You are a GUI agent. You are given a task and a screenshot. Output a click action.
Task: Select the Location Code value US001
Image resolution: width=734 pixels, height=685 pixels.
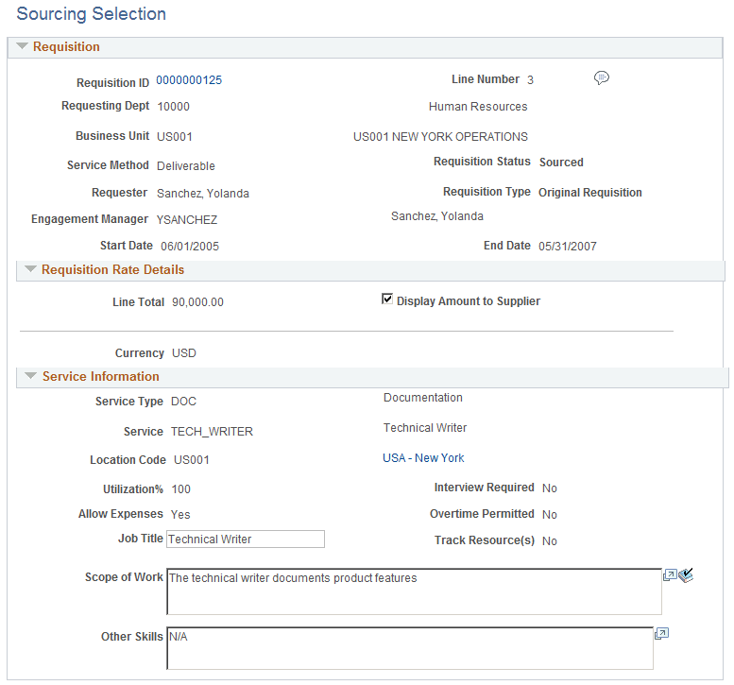click(x=192, y=460)
